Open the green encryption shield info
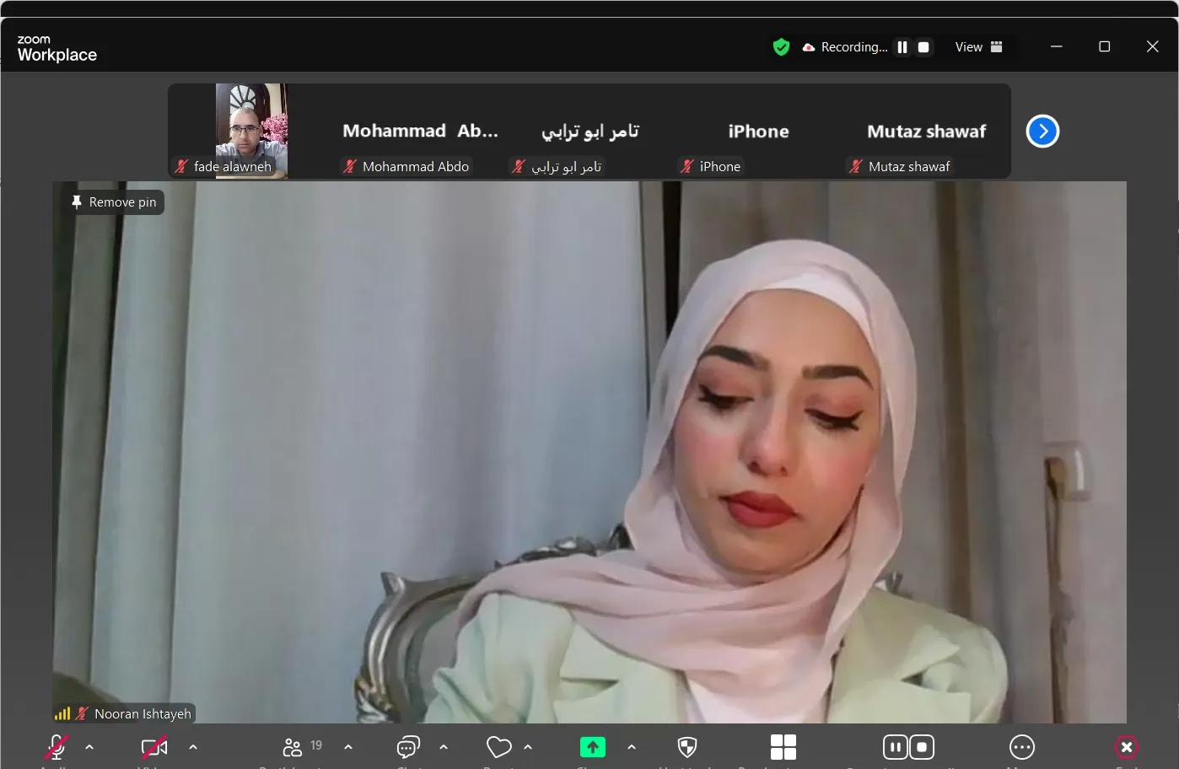The height and width of the screenshot is (769, 1179). pos(782,47)
